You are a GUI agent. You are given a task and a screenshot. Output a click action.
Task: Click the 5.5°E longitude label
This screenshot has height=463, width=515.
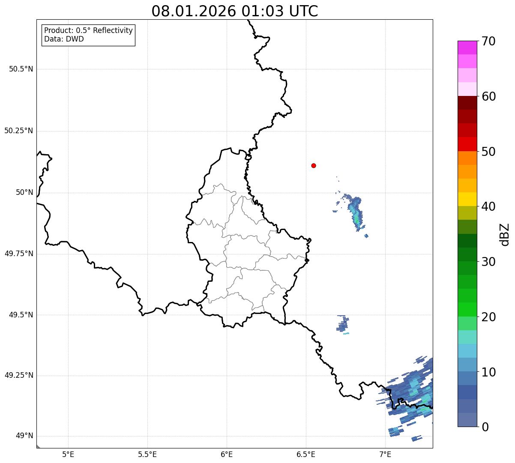click(147, 454)
